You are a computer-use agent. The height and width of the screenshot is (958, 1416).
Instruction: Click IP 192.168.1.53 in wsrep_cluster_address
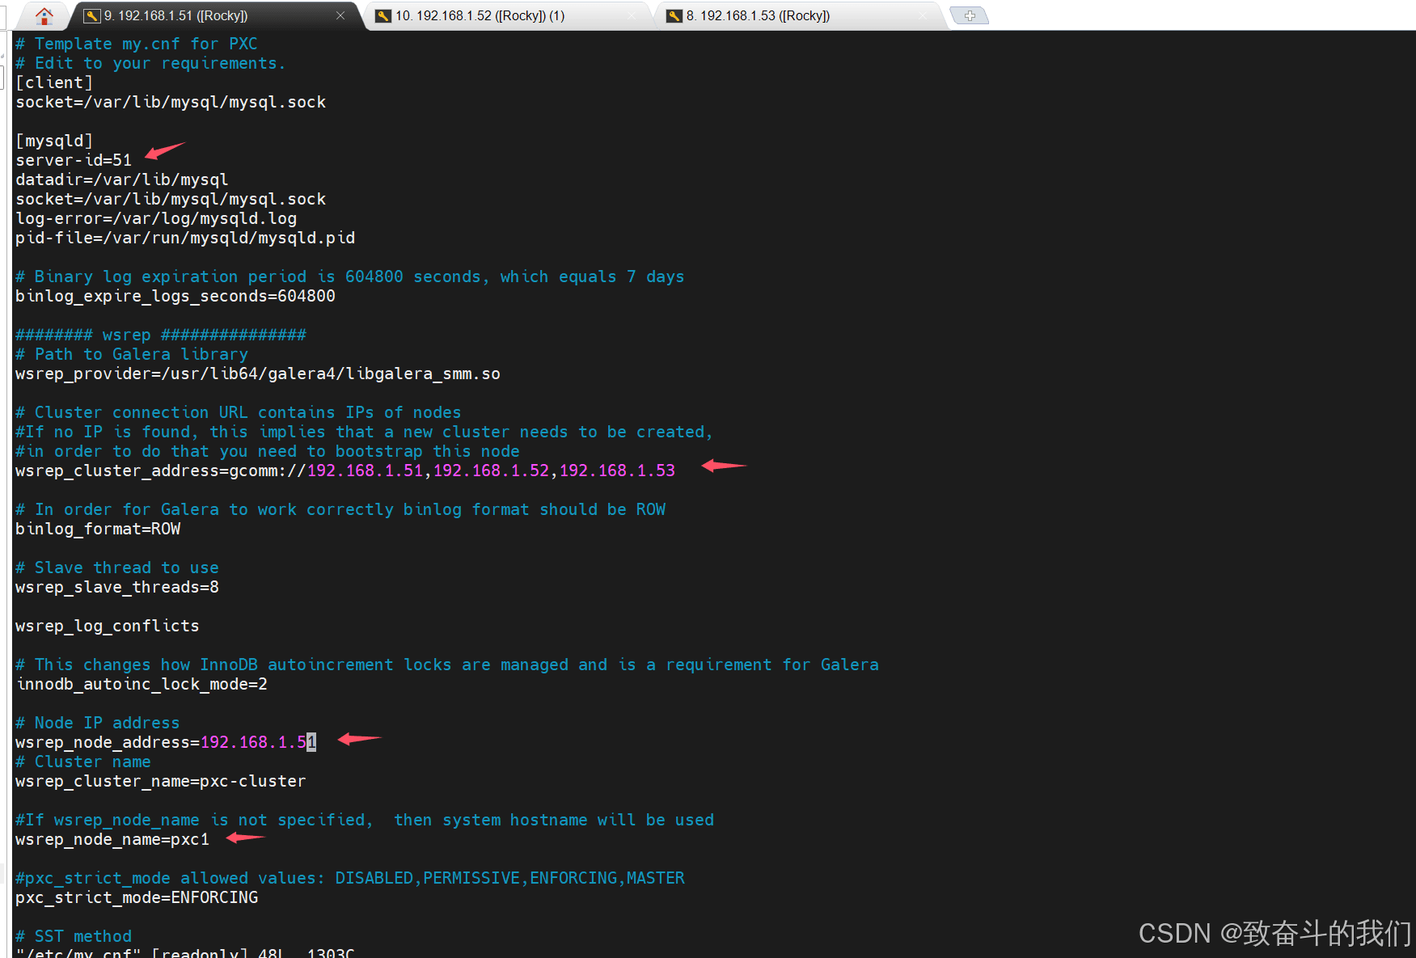click(617, 471)
